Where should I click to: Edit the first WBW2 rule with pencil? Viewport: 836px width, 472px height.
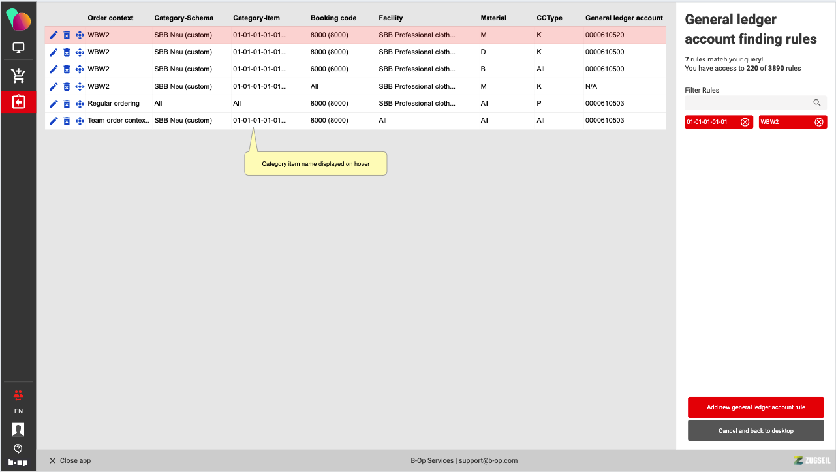pos(54,35)
